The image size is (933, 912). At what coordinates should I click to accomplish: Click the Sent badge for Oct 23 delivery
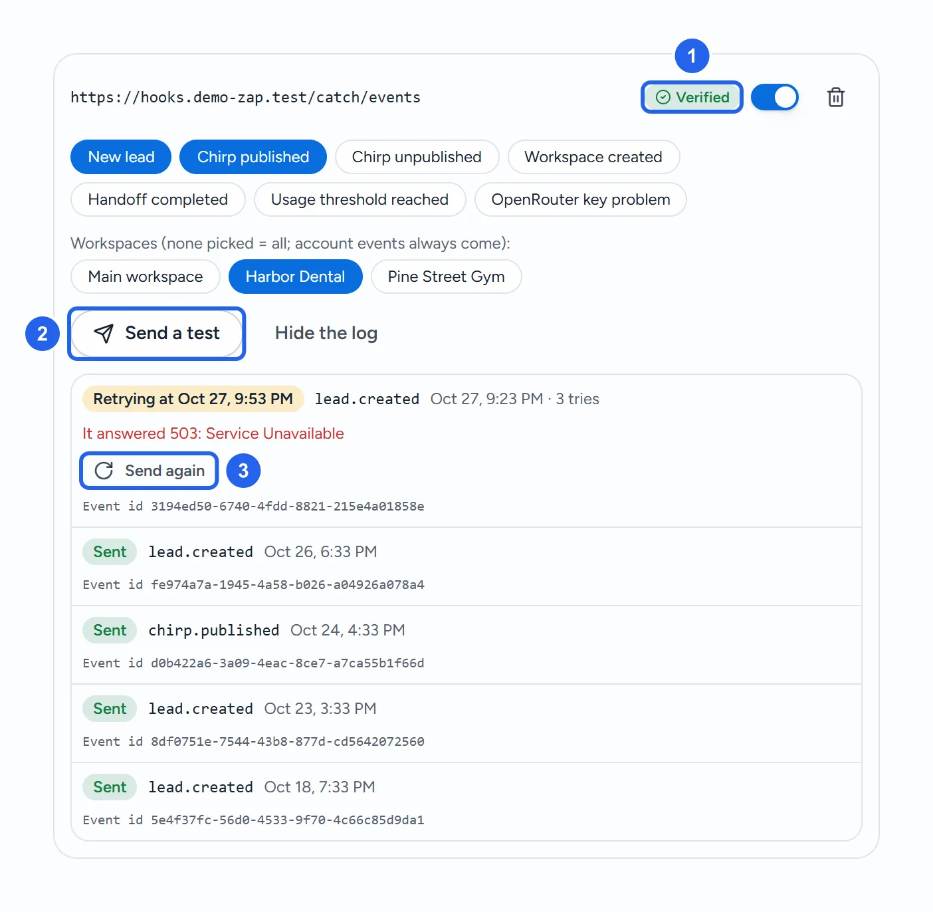click(x=110, y=709)
